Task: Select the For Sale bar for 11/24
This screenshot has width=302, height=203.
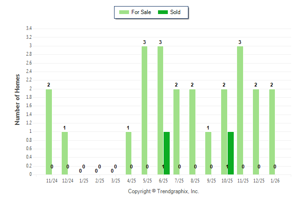Action: point(49,132)
